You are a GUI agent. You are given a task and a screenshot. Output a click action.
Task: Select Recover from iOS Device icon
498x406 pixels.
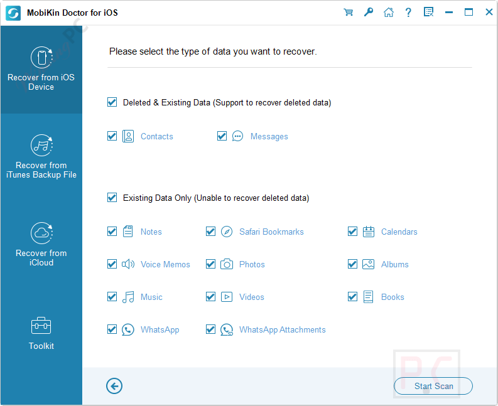(x=41, y=58)
